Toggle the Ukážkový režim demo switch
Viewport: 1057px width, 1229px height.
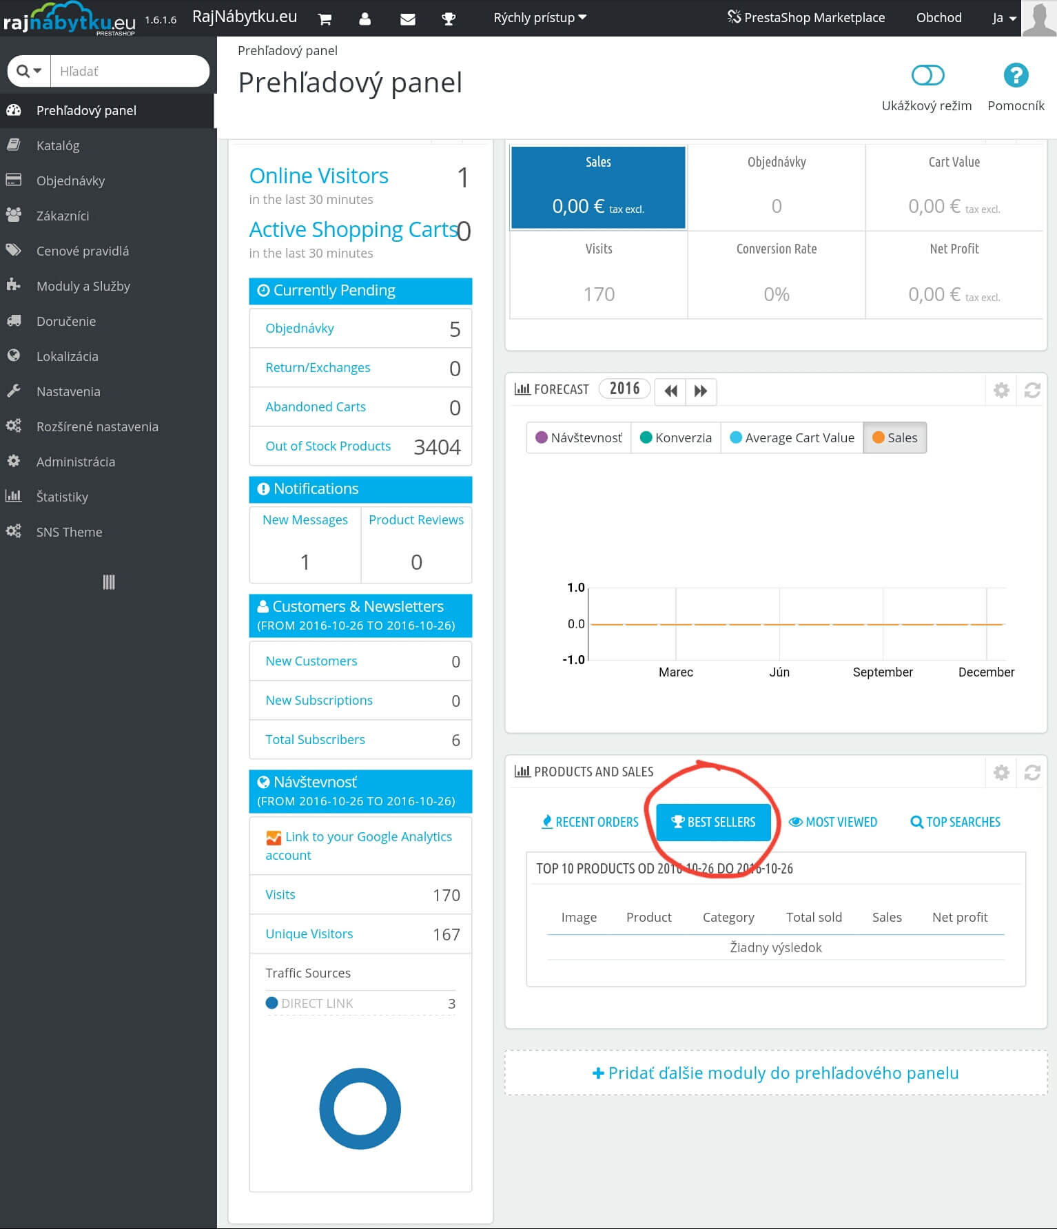[927, 75]
